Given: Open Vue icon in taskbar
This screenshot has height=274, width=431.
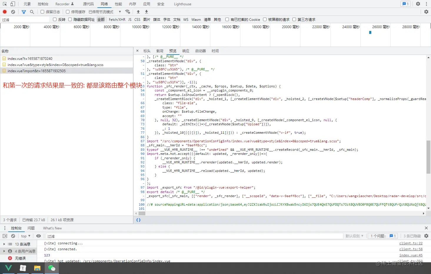Looking at the screenshot, I should pyautogui.click(x=8, y=268).
